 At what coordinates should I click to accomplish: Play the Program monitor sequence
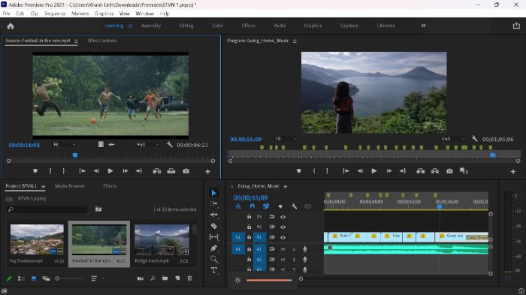pyautogui.click(x=374, y=171)
